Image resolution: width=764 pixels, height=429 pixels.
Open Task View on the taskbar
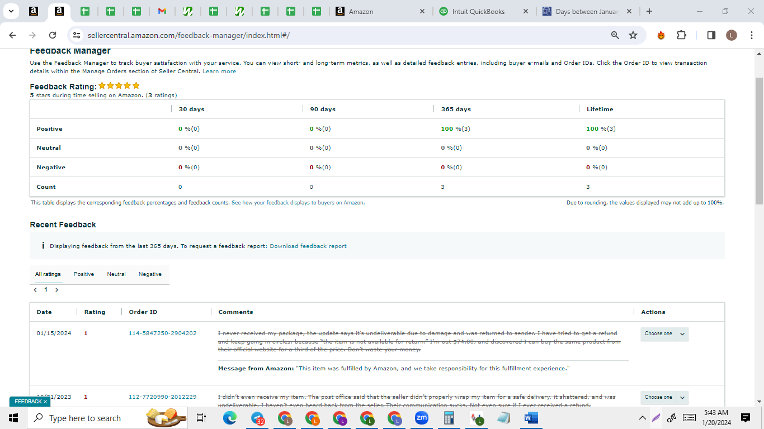pyautogui.click(x=202, y=418)
